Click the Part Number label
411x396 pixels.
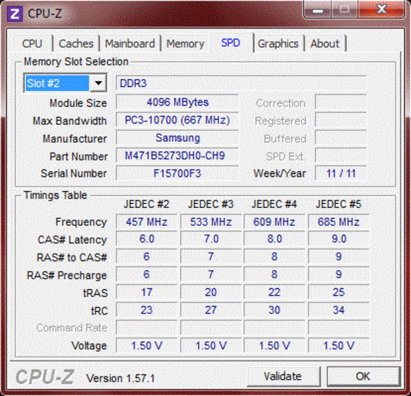coord(79,156)
